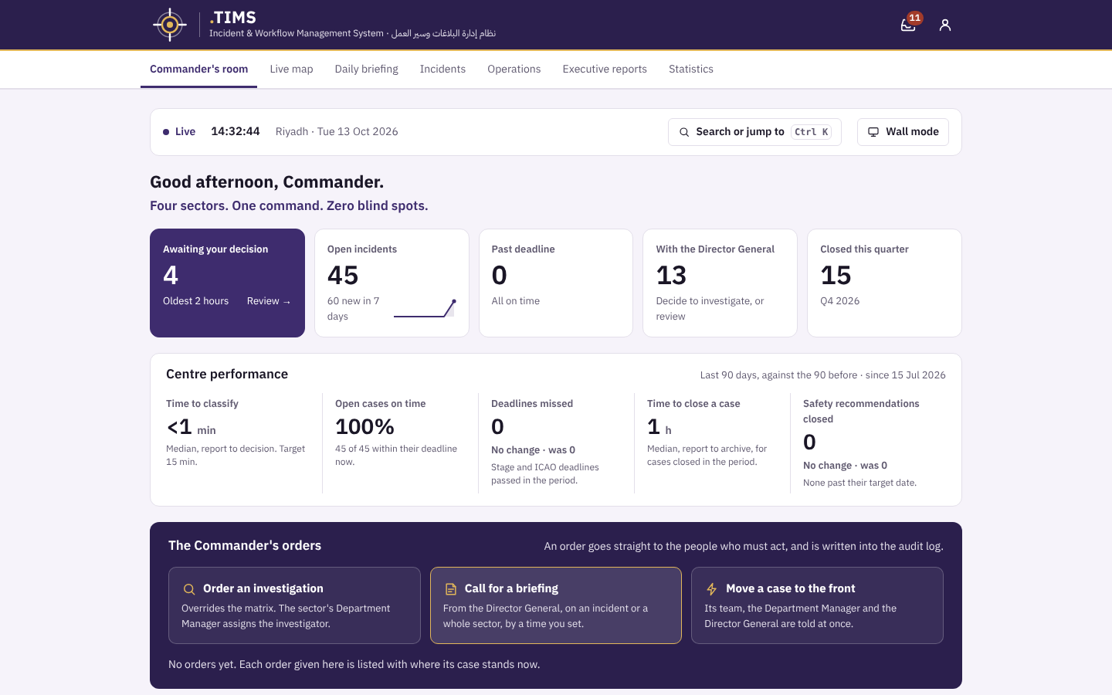Screen dimensions: 1112x695
Task: Click "Safety recommendations closed" label
Action: tap(861, 412)
